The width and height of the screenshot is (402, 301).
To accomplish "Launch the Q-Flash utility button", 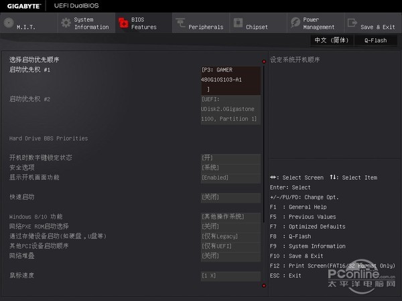I will click(x=376, y=40).
